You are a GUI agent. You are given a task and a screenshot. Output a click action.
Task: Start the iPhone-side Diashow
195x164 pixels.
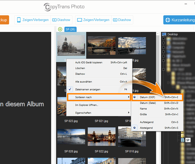pyautogui.click(x=61, y=20)
